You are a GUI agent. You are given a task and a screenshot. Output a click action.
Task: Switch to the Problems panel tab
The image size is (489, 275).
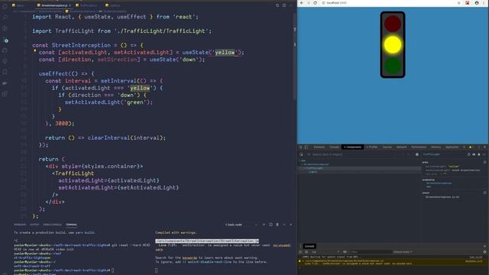20,225
